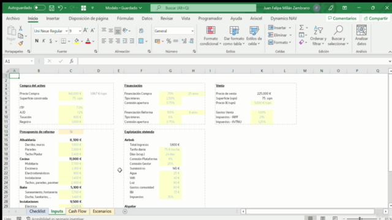
Task: Open the font name dropdown
Action: click(66, 31)
